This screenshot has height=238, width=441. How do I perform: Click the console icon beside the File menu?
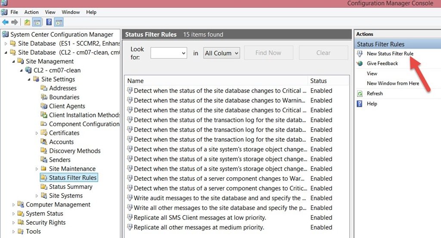click(x=4, y=12)
